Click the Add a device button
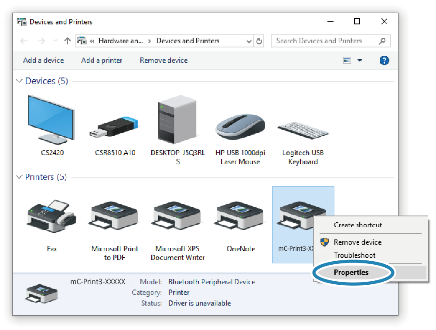This screenshot has width=436, height=330. [x=44, y=61]
